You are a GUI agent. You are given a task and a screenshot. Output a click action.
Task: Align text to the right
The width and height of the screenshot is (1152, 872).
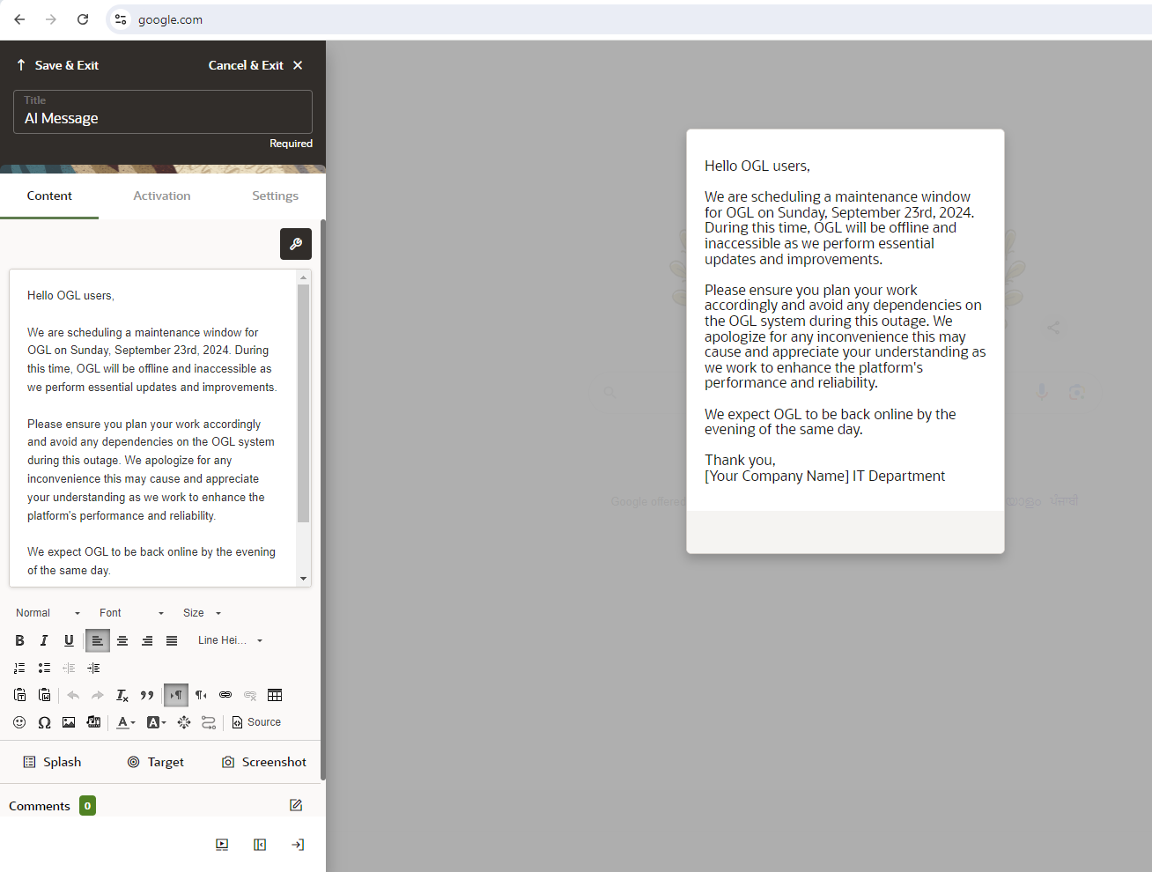point(147,640)
